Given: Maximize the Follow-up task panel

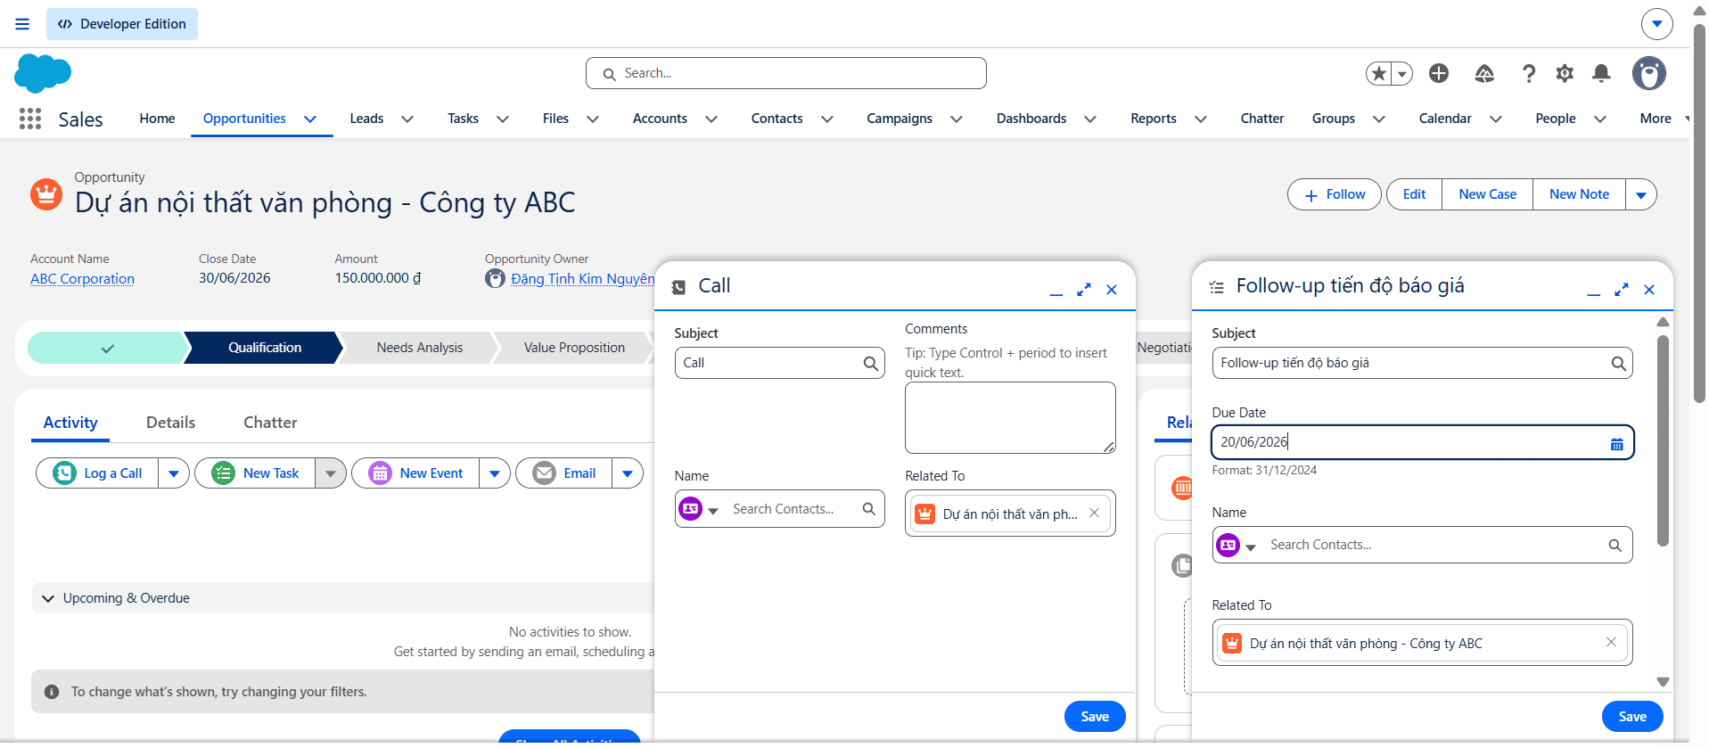Looking at the screenshot, I should point(1622,290).
